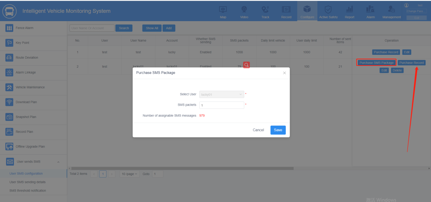Focus the User Name Or Account field
431x202 pixels.
(x=92, y=28)
